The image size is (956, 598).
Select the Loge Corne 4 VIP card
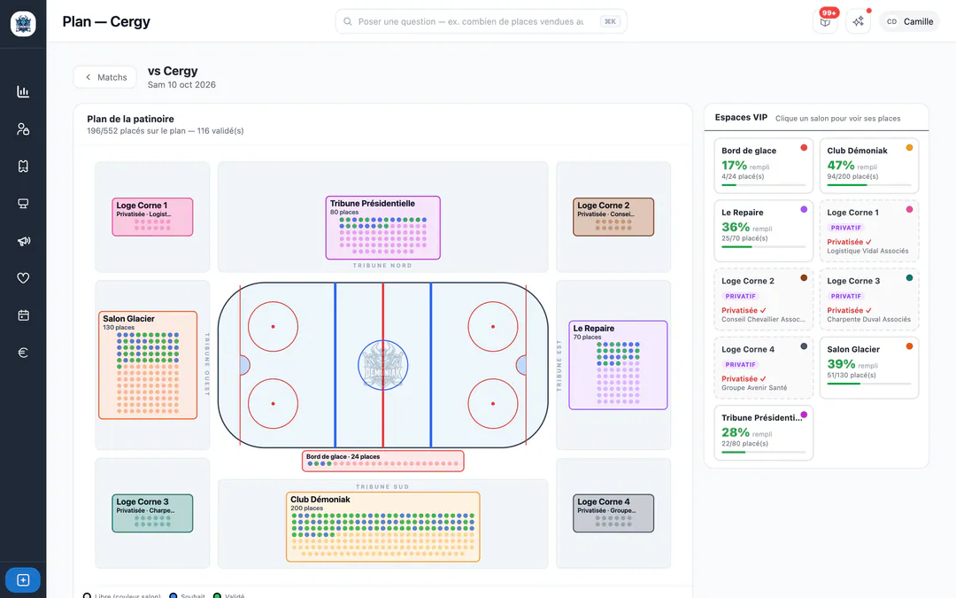(x=763, y=368)
